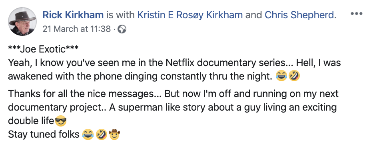This screenshot has width=367, height=148.
Task: Click the rolling-laughing emoji after 'night.'
Action: coord(294,76)
